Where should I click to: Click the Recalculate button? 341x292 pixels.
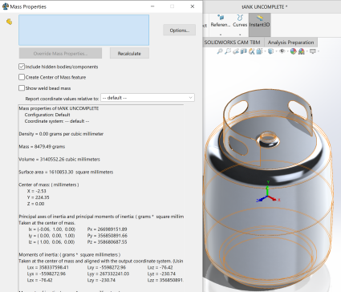[129, 54]
